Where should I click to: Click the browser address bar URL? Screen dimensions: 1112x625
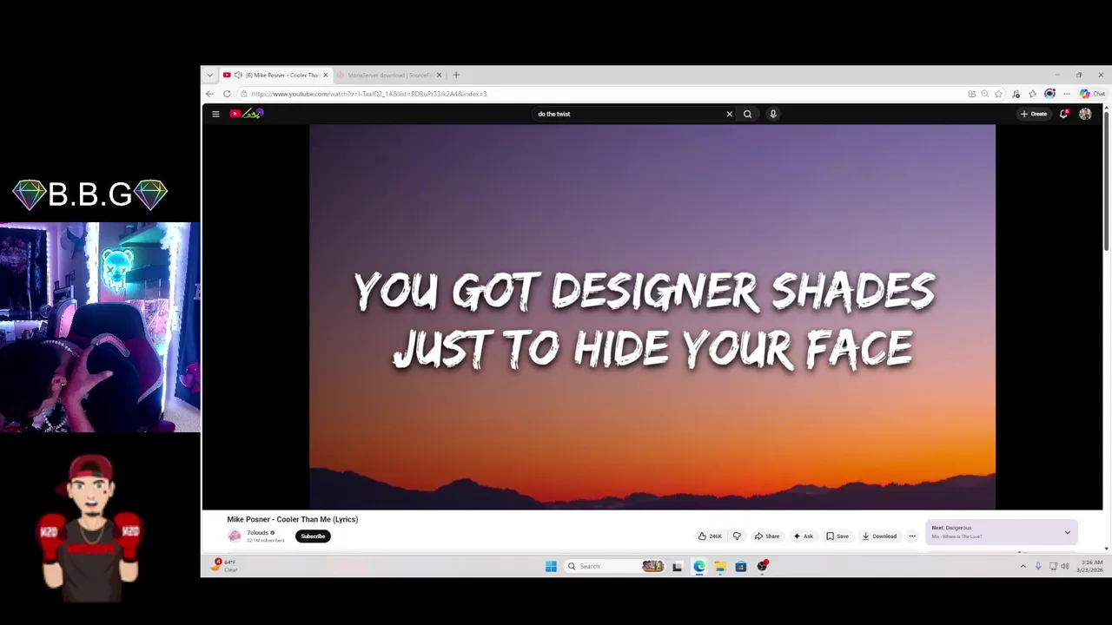click(x=369, y=94)
